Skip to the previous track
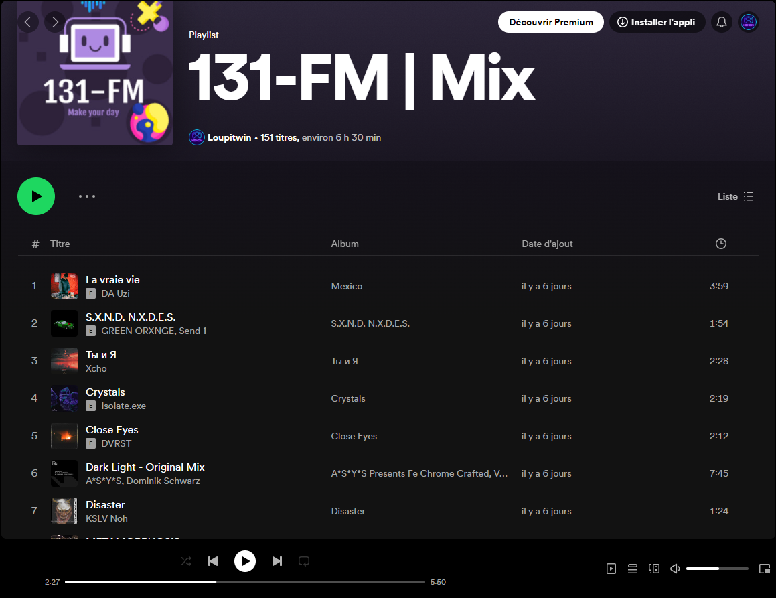The image size is (776, 598). [213, 561]
